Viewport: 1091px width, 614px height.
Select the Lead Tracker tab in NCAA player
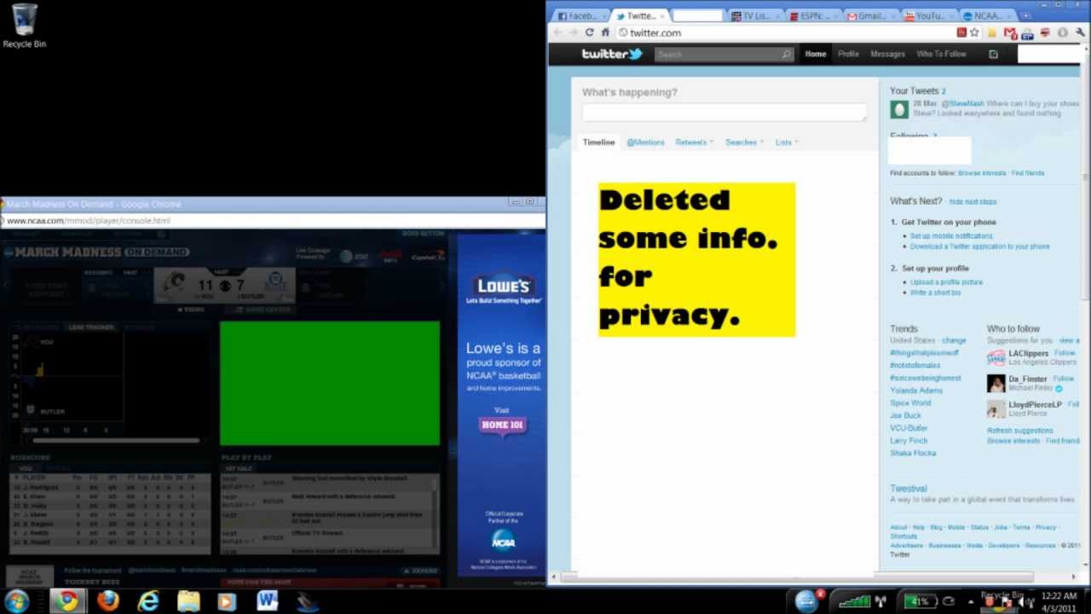91,327
